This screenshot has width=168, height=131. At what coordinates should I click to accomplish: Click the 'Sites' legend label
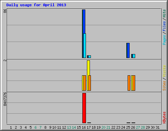point(164,86)
